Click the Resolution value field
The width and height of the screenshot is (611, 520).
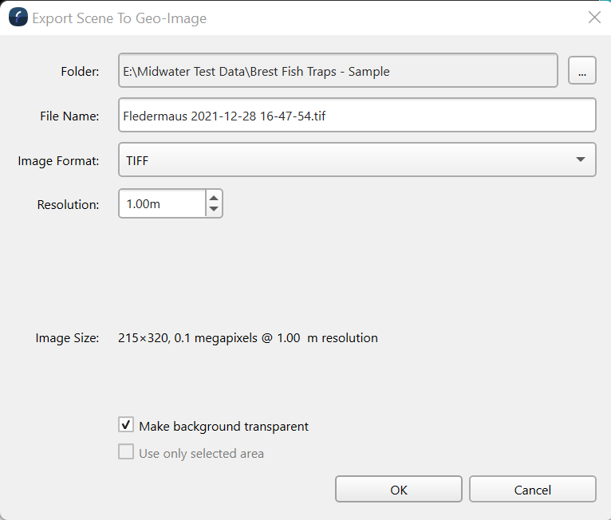coord(163,204)
